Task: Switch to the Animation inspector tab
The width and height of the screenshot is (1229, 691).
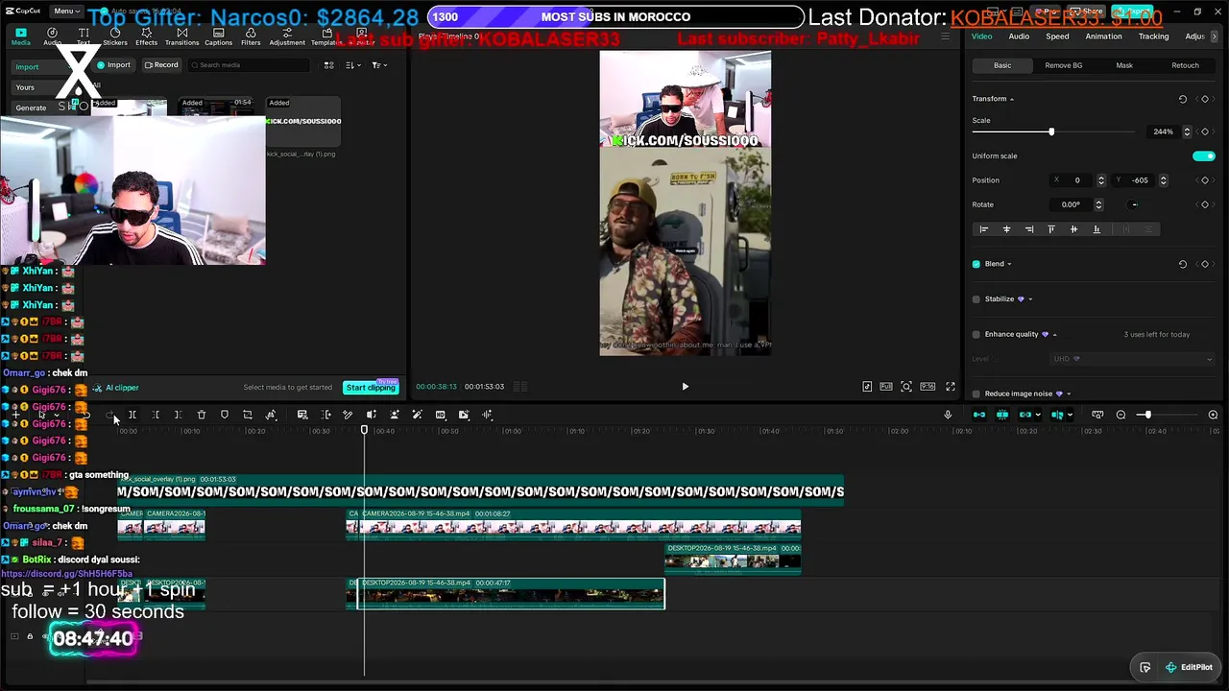Action: [x=1103, y=36]
